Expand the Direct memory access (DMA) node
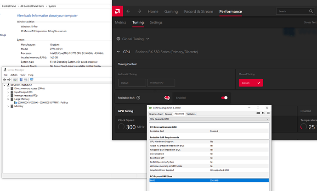The height and width of the screenshot is (191, 317). [8, 89]
